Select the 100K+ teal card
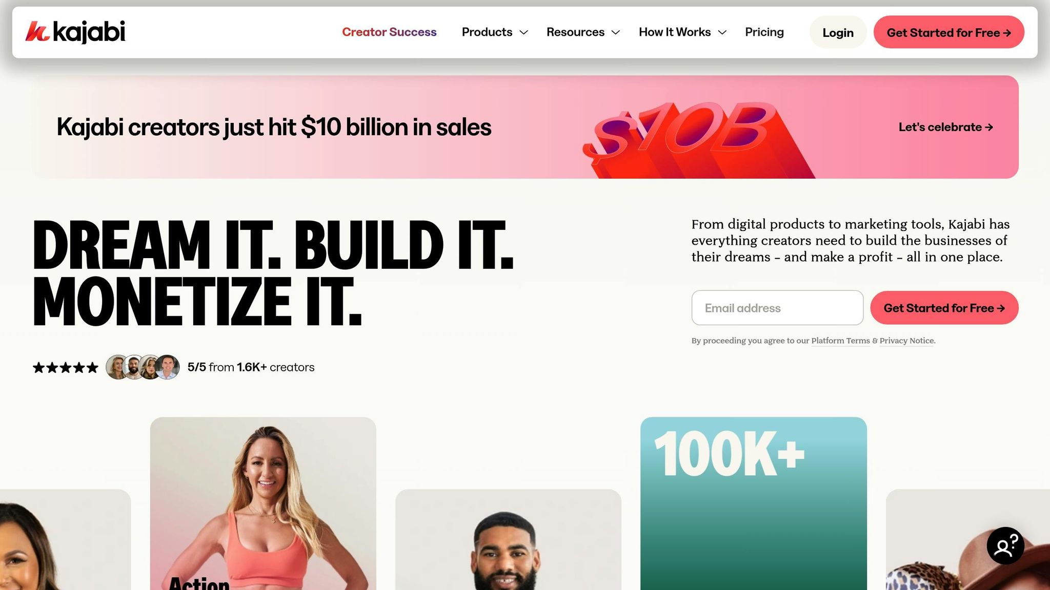 [x=753, y=503]
